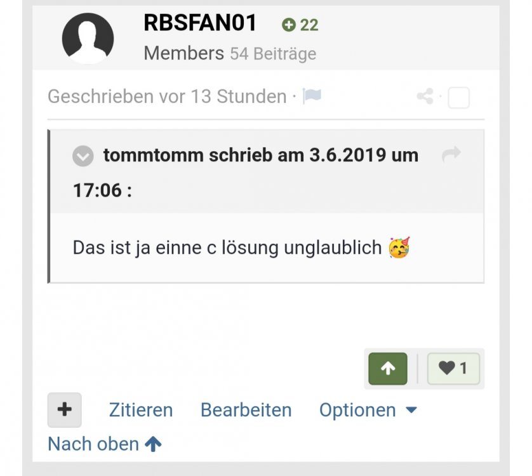Jump to quoted post with arrow icon

451,154
